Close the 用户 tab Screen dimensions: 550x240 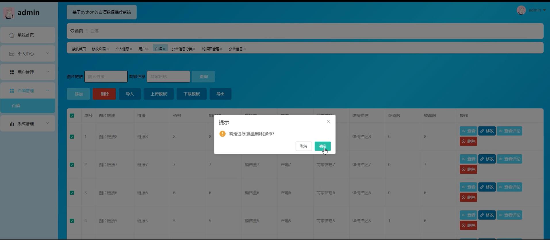click(x=147, y=49)
